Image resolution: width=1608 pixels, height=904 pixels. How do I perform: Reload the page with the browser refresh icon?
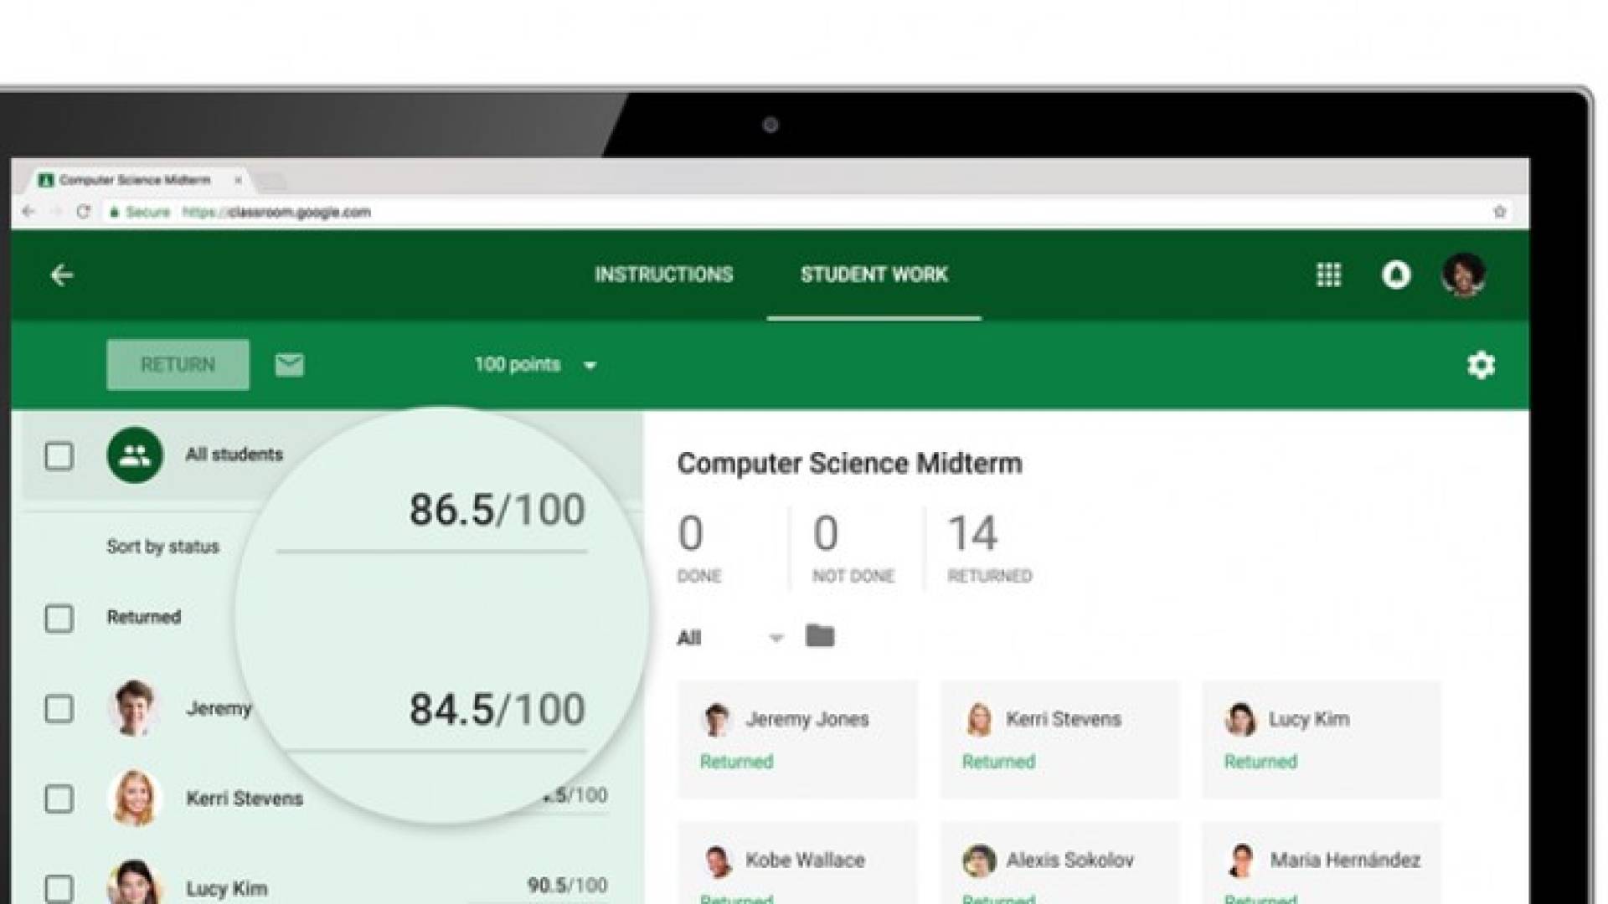pos(83,212)
